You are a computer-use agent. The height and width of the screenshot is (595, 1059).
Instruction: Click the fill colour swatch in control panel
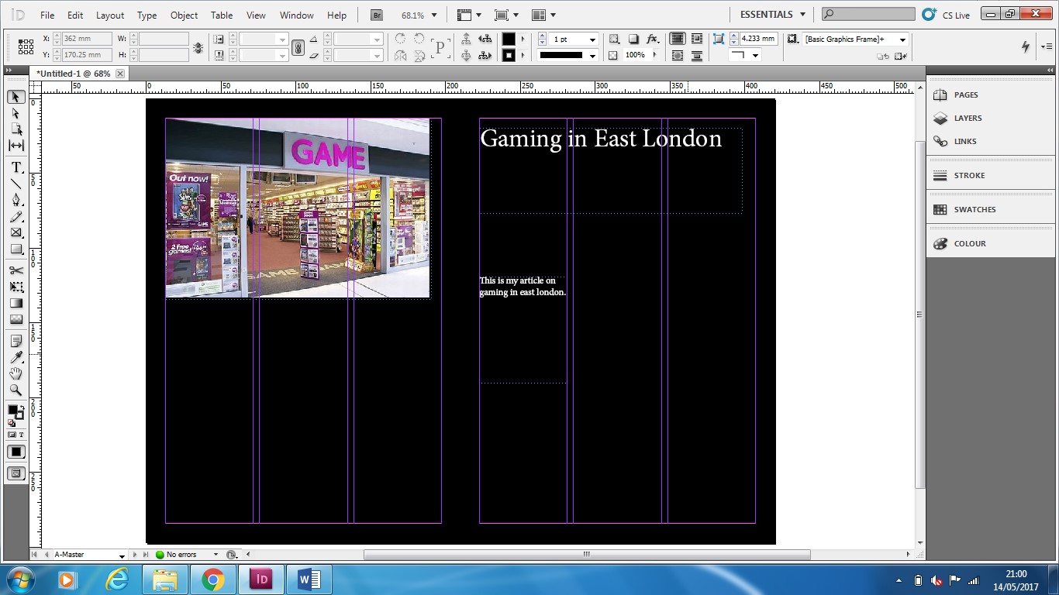(x=509, y=39)
